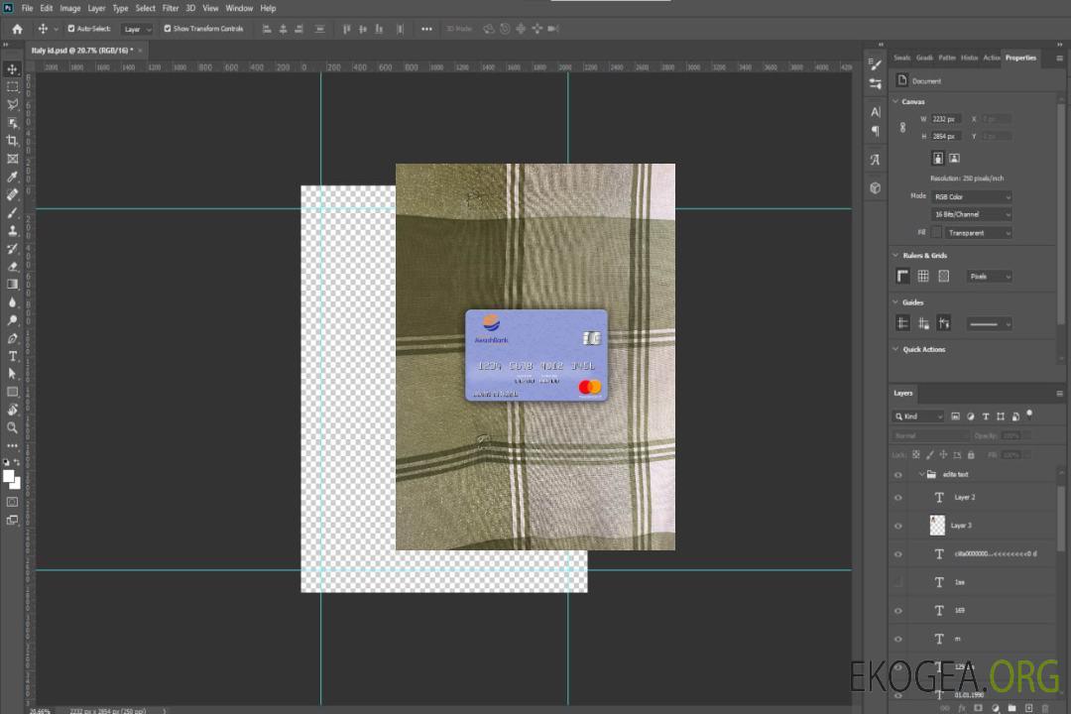
Task: Open the 16 Bits/Channel dropdown
Action: point(972,214)
